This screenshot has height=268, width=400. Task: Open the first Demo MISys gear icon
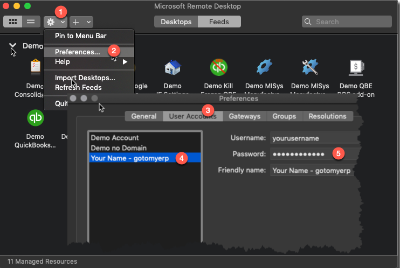coord(264,67)
